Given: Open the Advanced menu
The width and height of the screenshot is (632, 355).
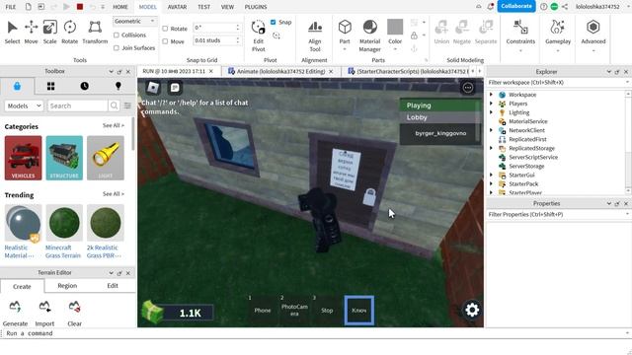Looking at the screenshot, I should coord(593,35).
